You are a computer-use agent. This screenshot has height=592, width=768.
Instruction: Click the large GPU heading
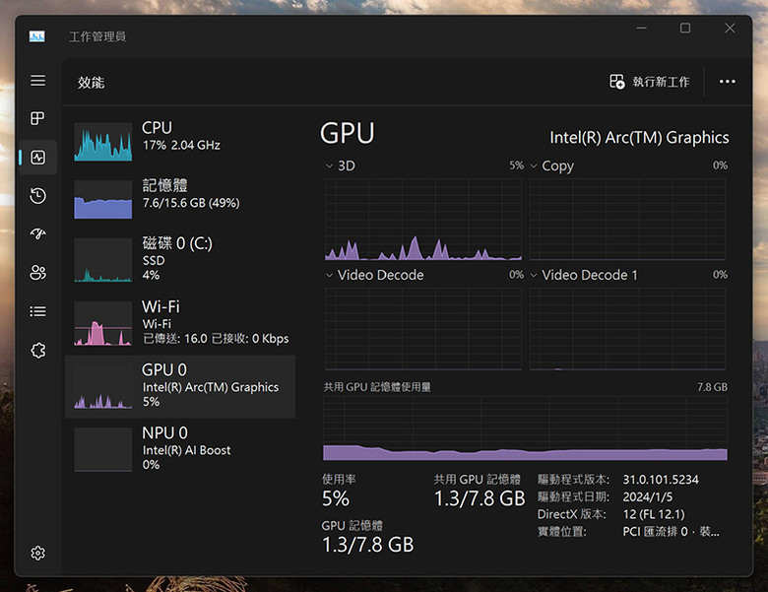[348, 133]
